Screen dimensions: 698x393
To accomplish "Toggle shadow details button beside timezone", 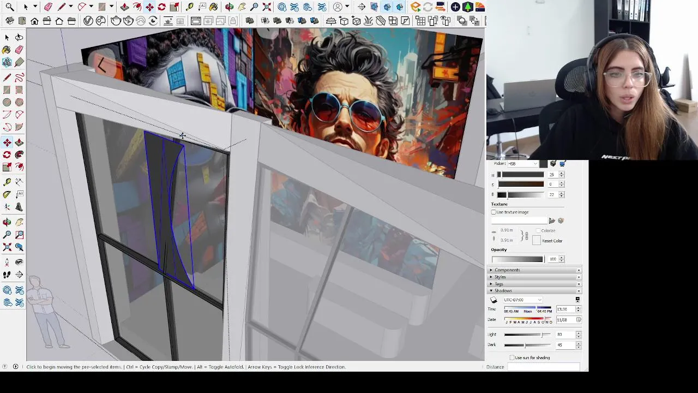I will [x=578, y=300].
